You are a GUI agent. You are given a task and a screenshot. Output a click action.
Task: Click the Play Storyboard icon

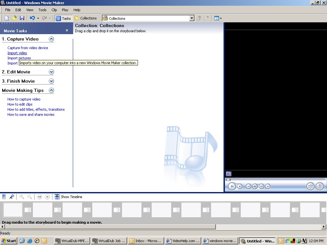(47, 197)
